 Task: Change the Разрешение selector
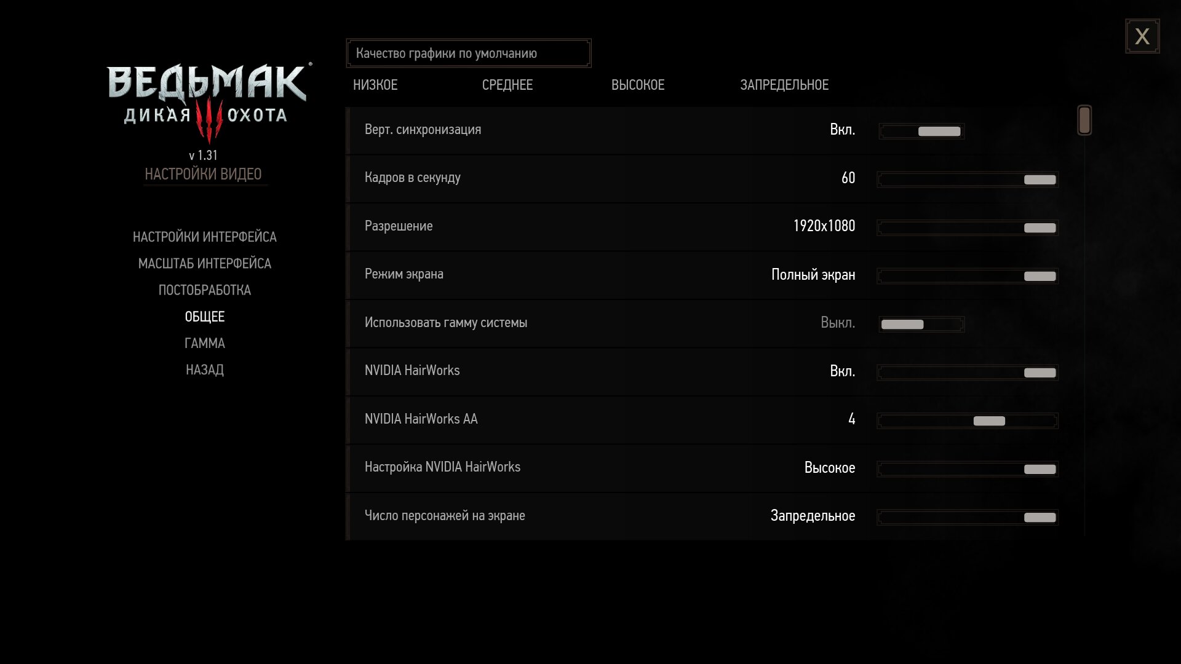coord(968,227)
